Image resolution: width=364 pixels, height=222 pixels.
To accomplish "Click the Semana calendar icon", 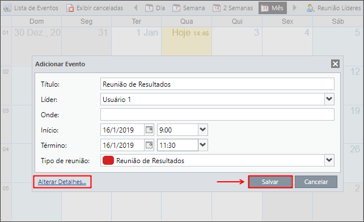I will pyautogui.click(x=176, y=8).
